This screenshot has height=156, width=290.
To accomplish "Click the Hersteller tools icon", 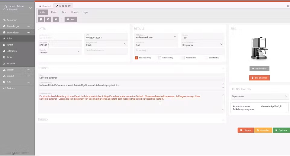I will [x=4, y=64].
